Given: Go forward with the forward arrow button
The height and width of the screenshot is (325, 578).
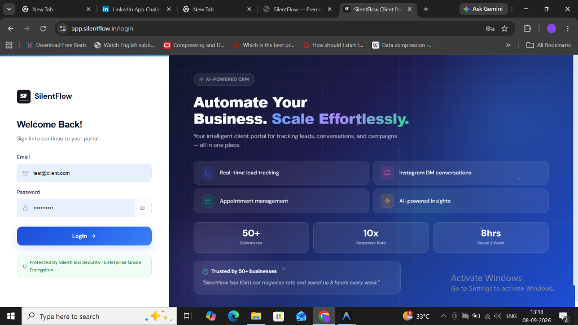Looking at the screenshot, I should 27,28.
